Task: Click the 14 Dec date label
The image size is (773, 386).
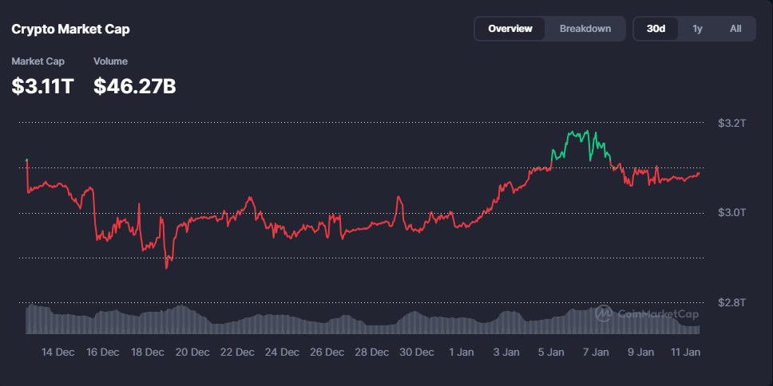Action: click(57, 352)
